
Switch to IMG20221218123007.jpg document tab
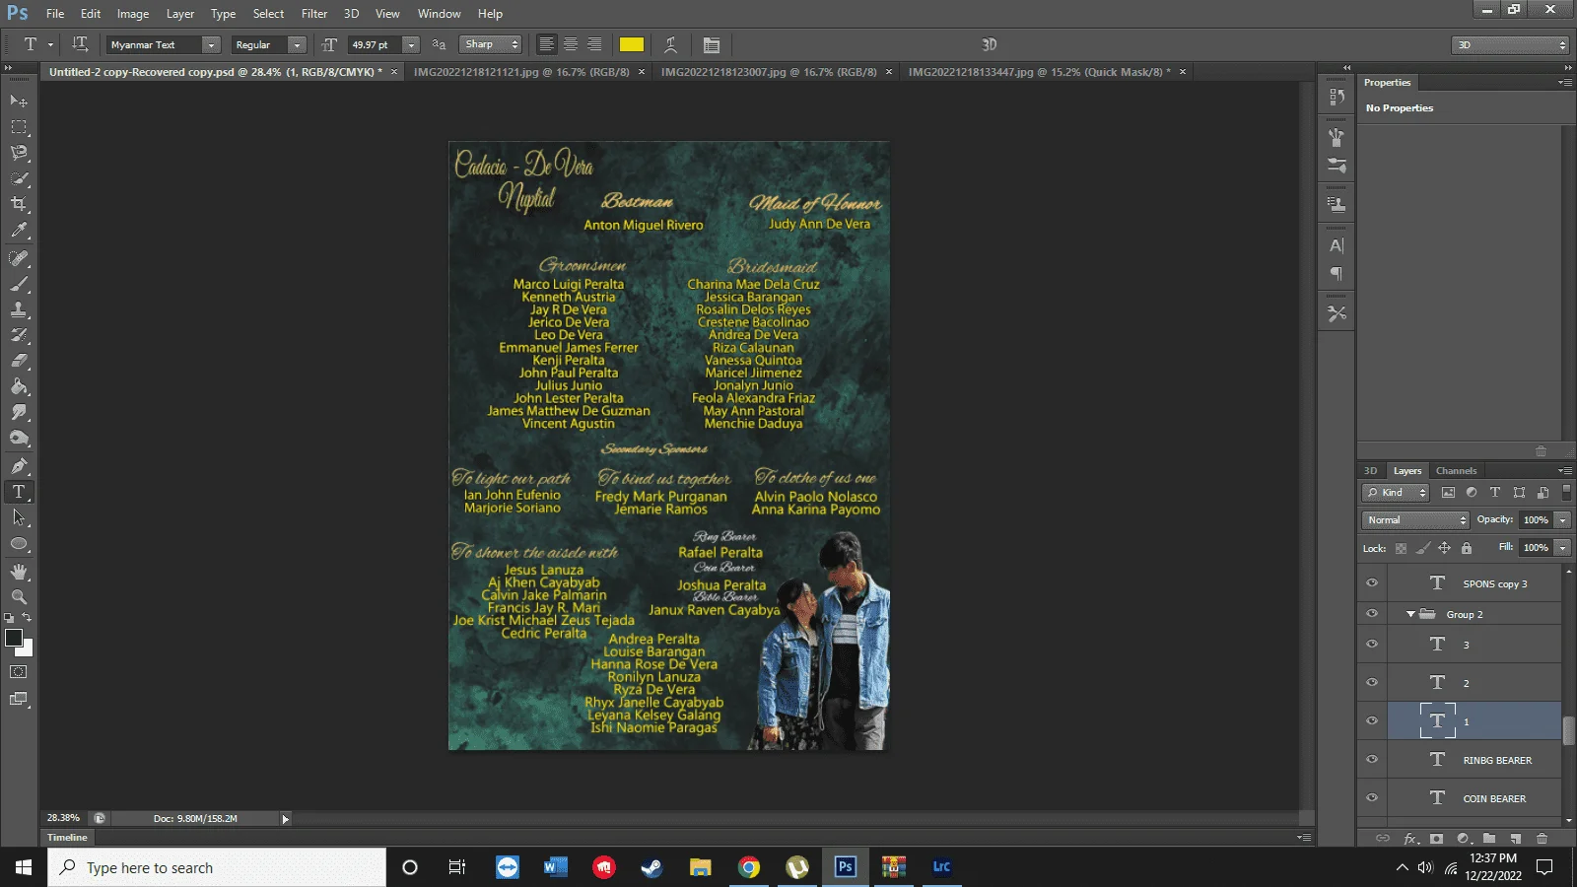(769, 72)
